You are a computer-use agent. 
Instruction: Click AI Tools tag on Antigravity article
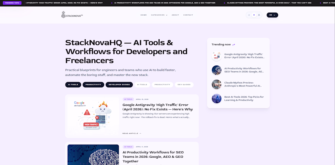(128, 99)
